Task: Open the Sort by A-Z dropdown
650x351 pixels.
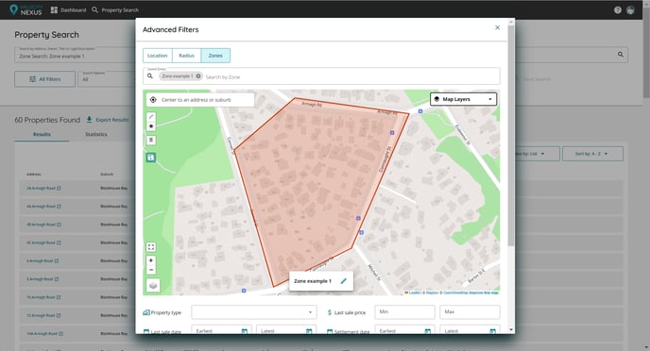Action: (592, 154)
